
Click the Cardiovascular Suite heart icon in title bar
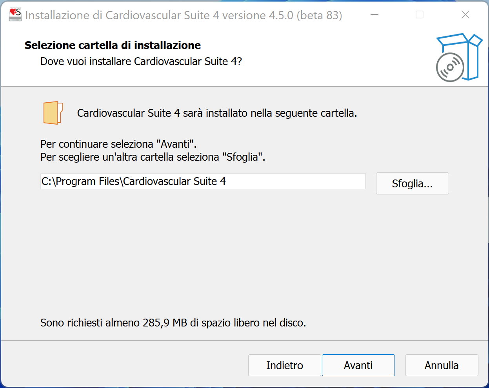click(15, 15)
